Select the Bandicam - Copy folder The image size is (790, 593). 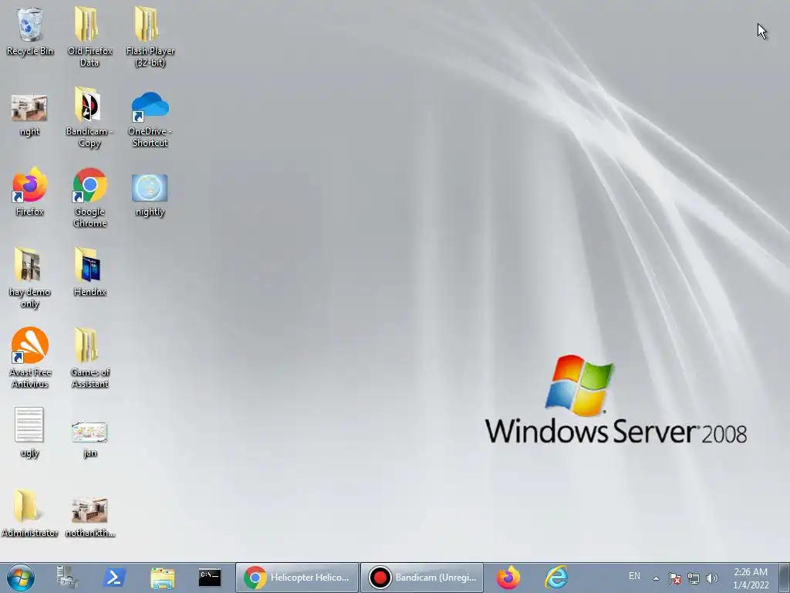click(x=89, y=117)
